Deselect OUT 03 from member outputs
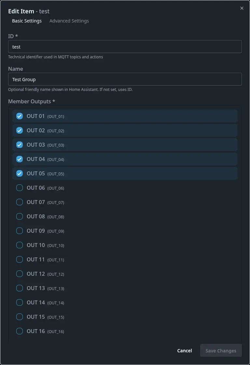The height and width of the screenshot is (365, 250). (20, 144)
